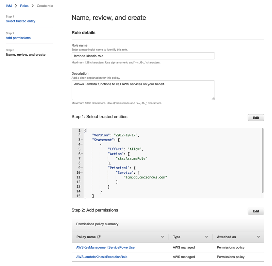Return to the Add permissions step

(x=18, y=38)
